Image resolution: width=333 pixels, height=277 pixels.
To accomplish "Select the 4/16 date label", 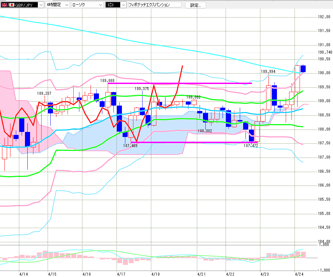I will click(87, 274).
